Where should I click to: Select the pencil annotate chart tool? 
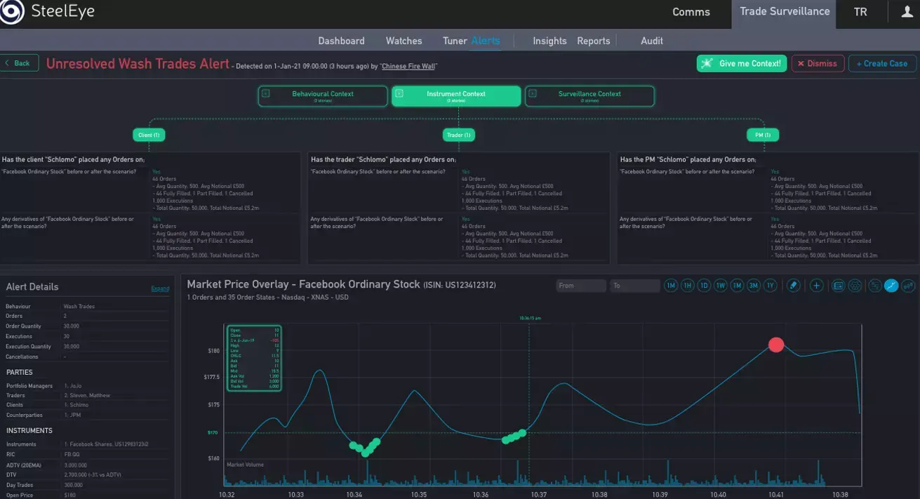(x=794, y=286)
